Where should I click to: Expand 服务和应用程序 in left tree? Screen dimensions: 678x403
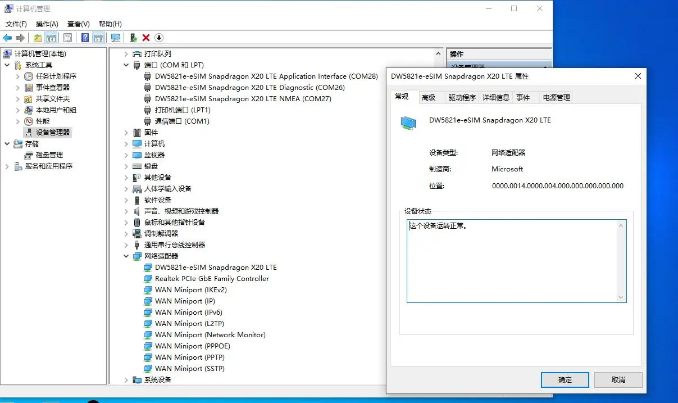pos(7,166)
